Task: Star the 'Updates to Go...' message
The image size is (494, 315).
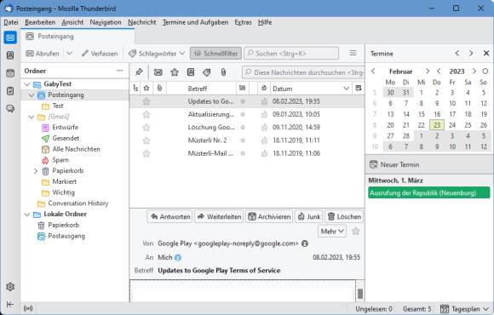Action: click(146, 101)
